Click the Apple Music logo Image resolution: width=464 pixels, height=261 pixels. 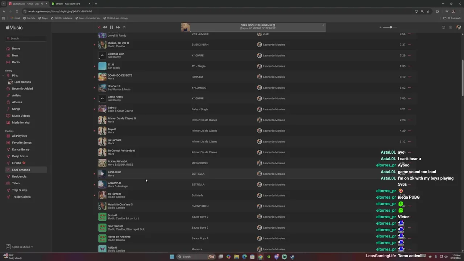[x=14, y=28]
